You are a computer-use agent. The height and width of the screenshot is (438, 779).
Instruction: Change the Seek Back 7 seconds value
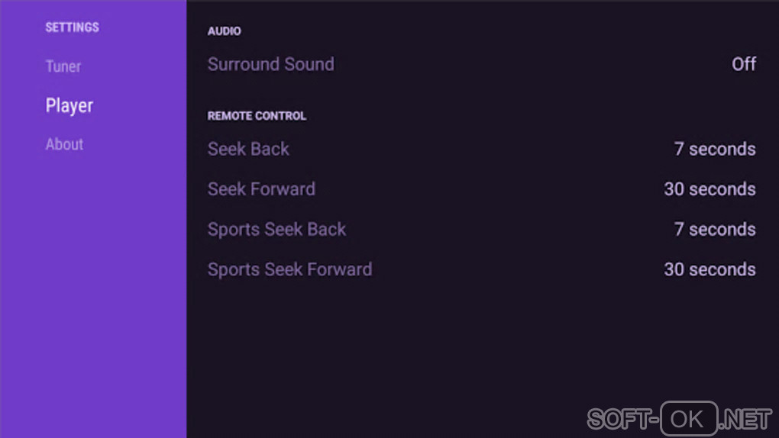[714, 149]
